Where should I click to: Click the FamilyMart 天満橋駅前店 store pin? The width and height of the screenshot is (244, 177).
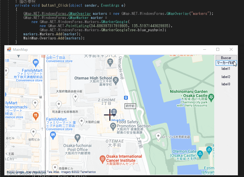tap(36, 63)
